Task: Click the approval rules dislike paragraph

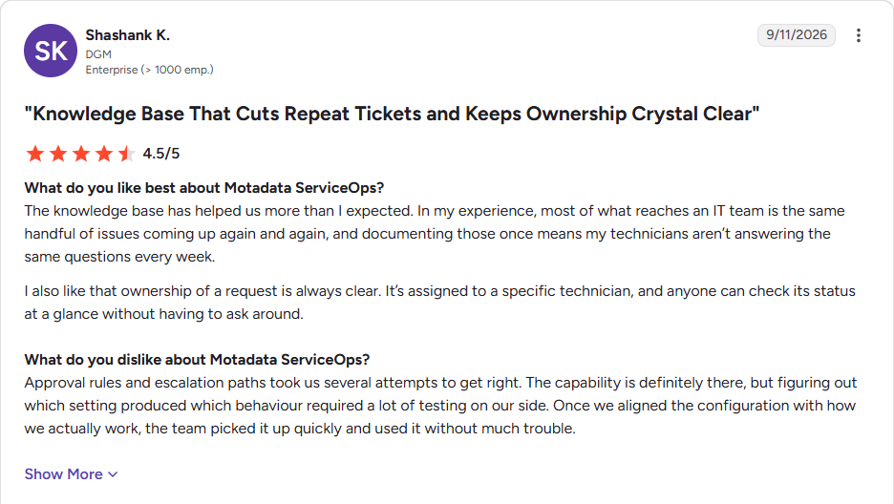Action: (x=440, y=406)
